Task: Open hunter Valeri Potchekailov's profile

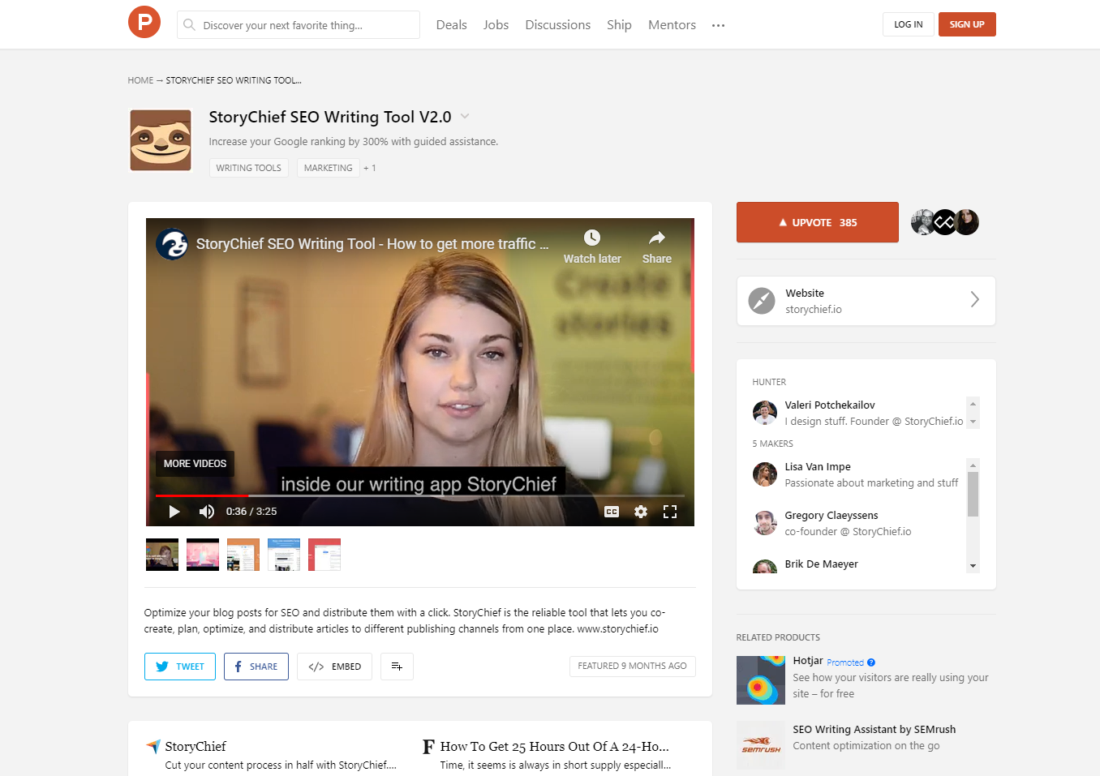Action: coord(830,405)
